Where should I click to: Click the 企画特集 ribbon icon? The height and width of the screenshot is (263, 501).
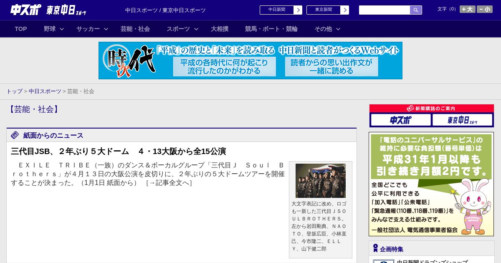pyautogui.click(x=375, y=248)
